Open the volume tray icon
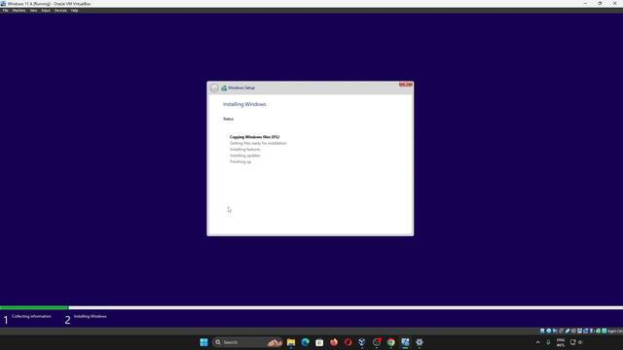 point(580,342)
